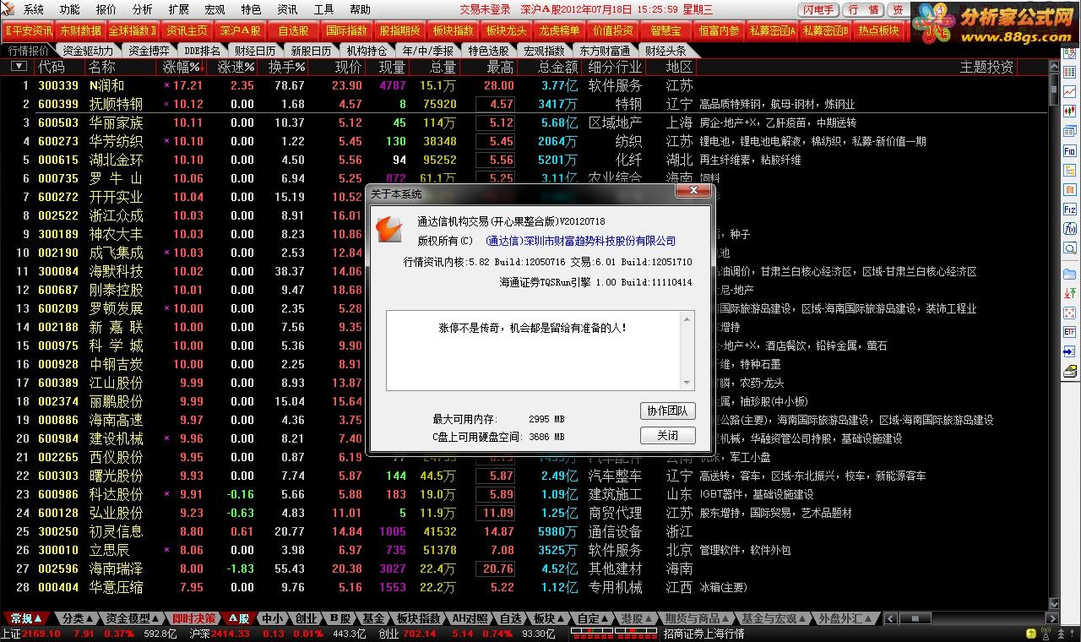
Task: Open the 深圳市财富趋势科技股份有限公司 link
Action: pyautogui.click(x=581, y=242)
